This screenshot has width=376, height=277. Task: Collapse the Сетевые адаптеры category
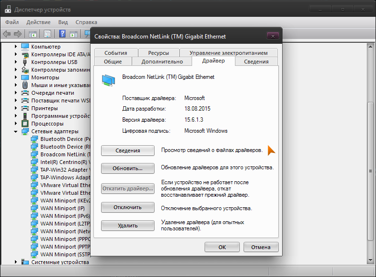16,131
